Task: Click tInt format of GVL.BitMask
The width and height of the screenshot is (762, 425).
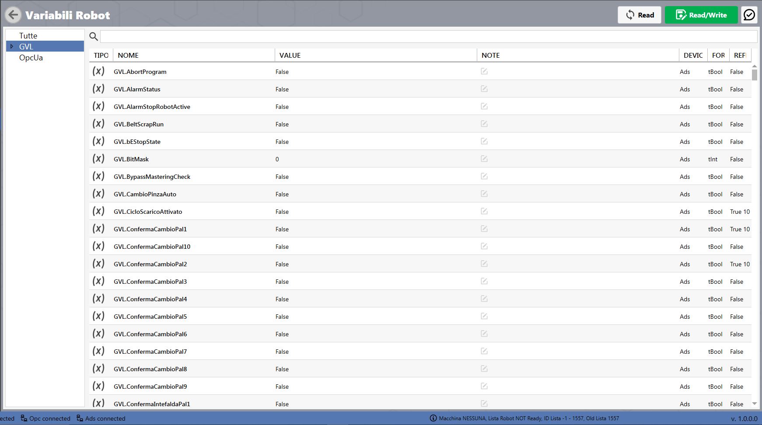Action: [x=713, y=159]
